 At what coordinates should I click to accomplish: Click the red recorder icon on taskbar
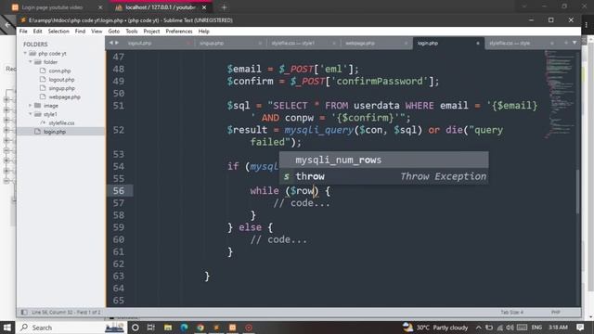[x=249, y=328]
